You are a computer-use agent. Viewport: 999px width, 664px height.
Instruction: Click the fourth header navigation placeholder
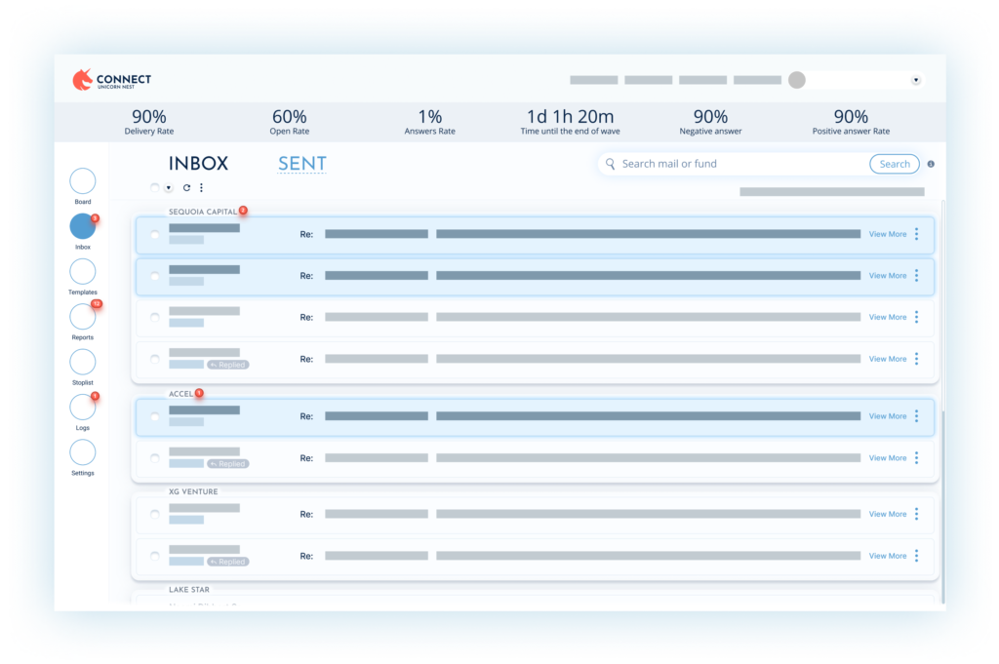tap(757, 80)
